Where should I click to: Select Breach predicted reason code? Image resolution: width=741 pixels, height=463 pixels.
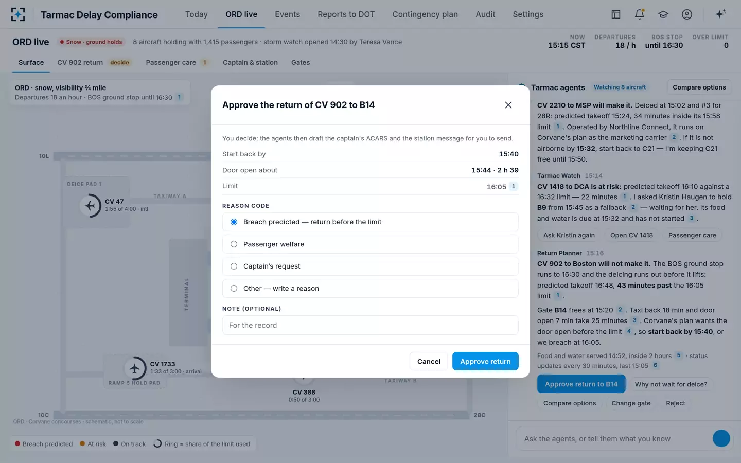point(370,222)
